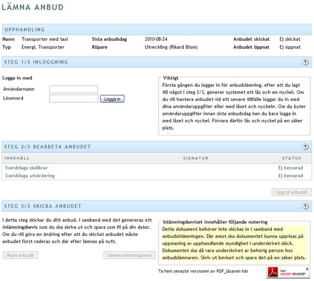
Task: Focus the Användarnamn text field
Action: click(x=73, y=89)
